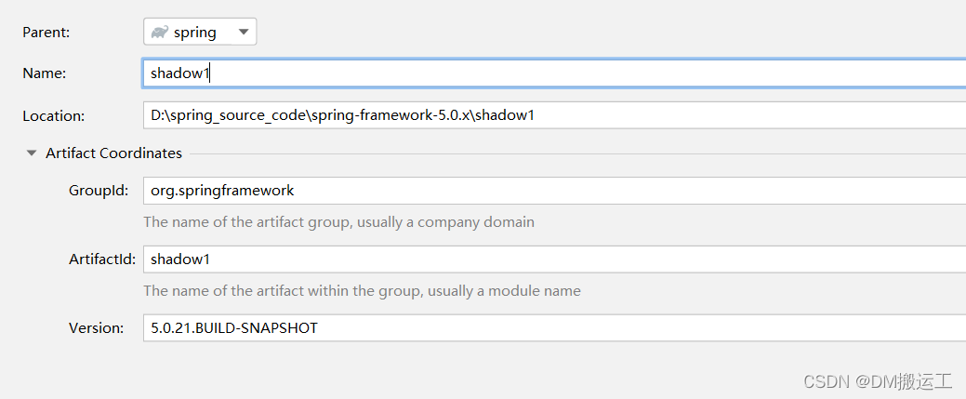Click the 'Name:' label
Viewport: 966px width, 399px height.
pos(45,73)
